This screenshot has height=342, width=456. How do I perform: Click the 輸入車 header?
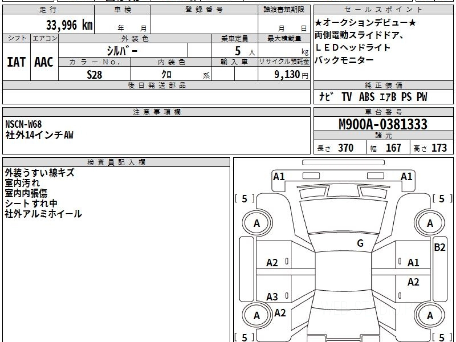point(234,62)
